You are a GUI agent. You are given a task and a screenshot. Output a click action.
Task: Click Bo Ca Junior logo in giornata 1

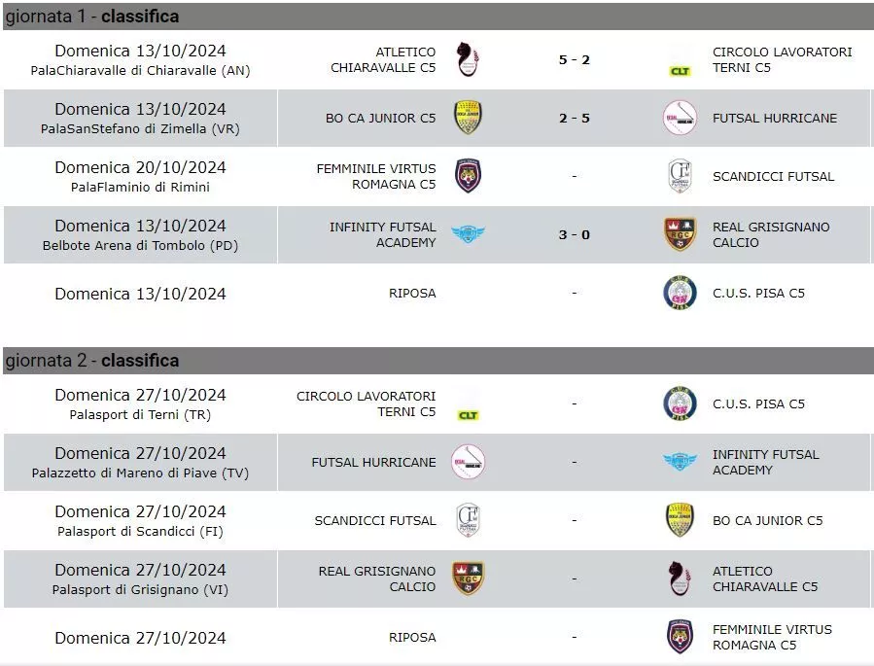[x=468, y=118]
